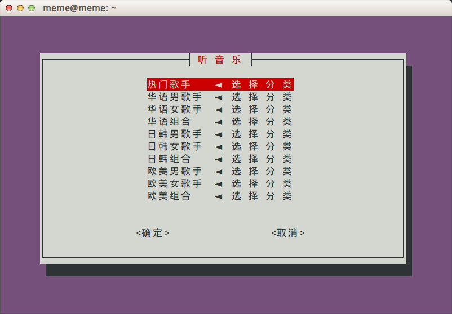Select the 日韩男歌手 list entry
This screenshot has width=452, height=314.
220,134
